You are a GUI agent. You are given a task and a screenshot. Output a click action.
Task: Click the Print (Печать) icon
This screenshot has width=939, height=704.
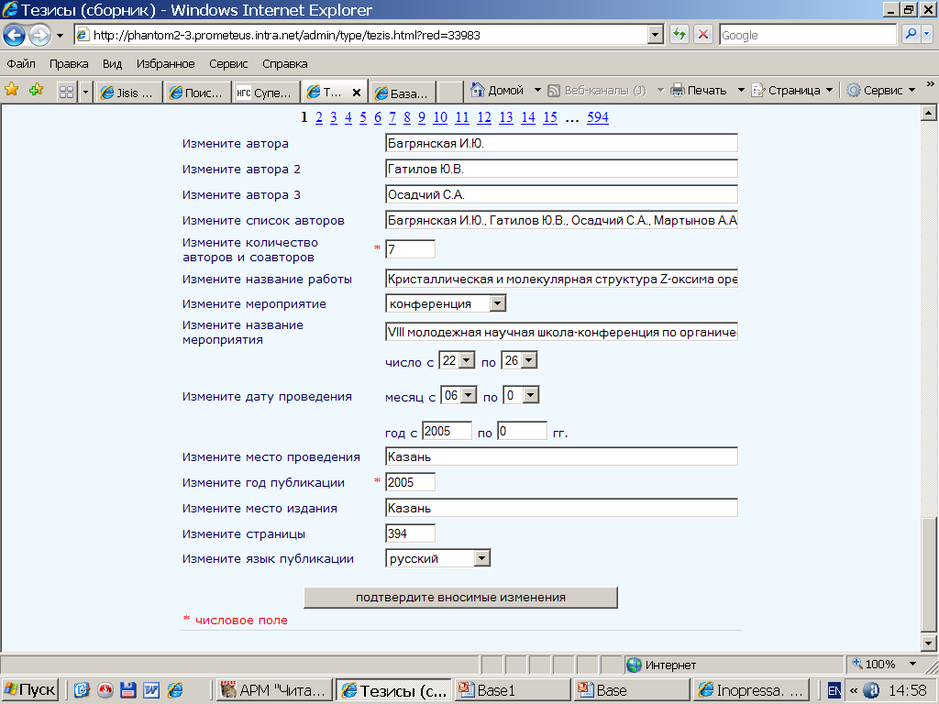pos(678,90)
